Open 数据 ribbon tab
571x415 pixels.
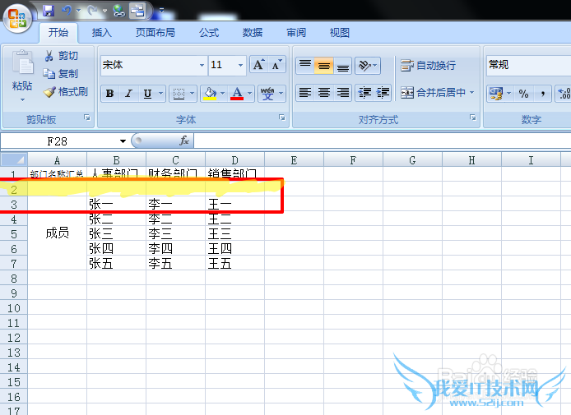coord(253,33)
